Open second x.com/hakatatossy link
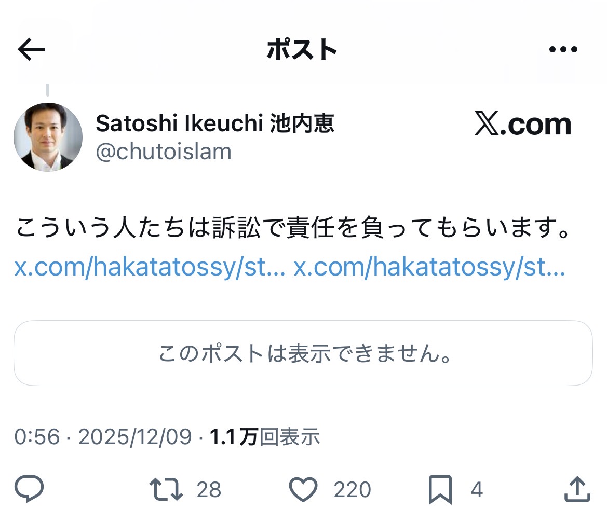The image size is (607, 523). [429, 267]
